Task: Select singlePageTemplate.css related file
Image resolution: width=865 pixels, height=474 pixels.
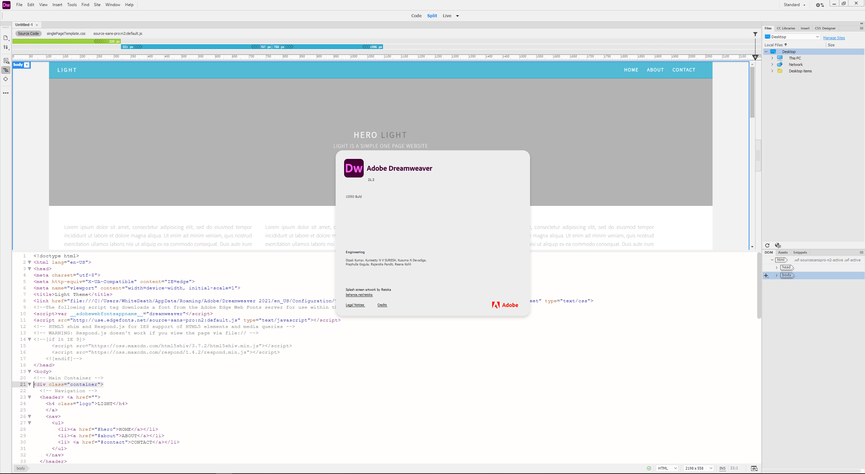Action: tap(66, 33)
